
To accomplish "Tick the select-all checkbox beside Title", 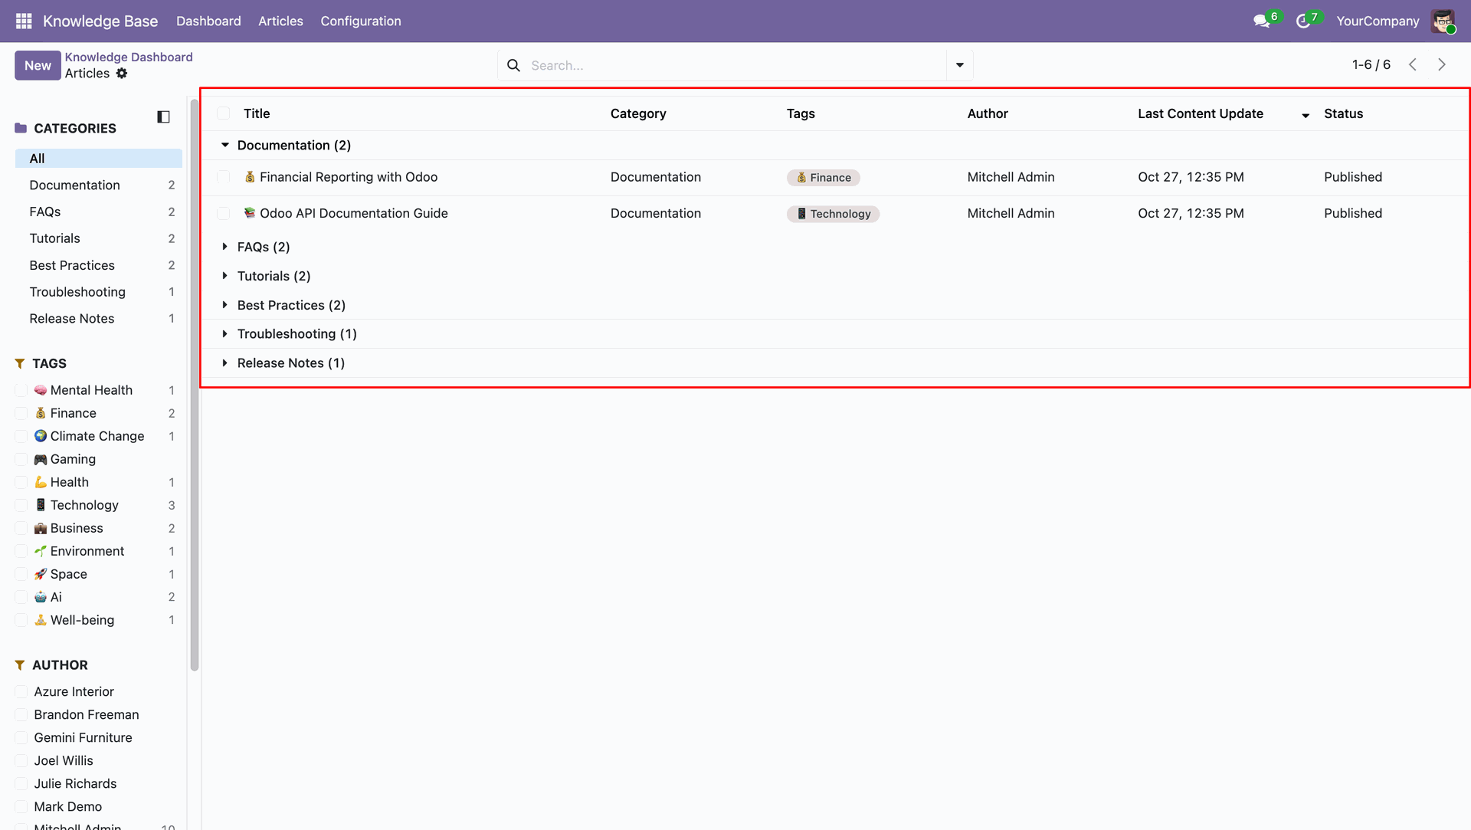I will [x=223, y=113].
